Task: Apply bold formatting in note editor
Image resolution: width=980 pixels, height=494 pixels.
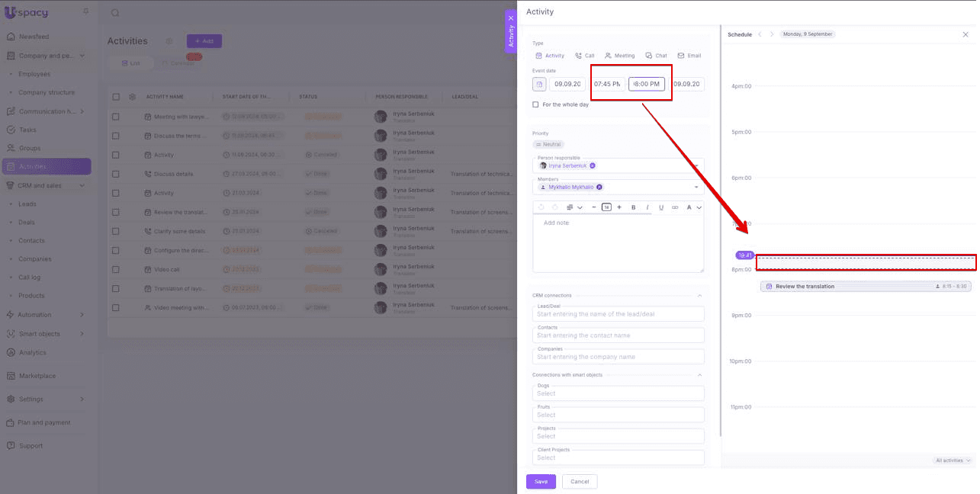Action: 633,207
